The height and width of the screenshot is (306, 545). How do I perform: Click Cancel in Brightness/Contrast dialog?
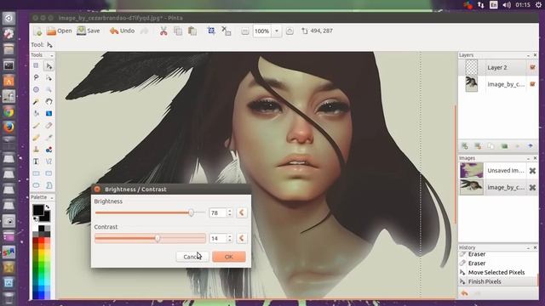pyautogui.click(x=192, y=257)
